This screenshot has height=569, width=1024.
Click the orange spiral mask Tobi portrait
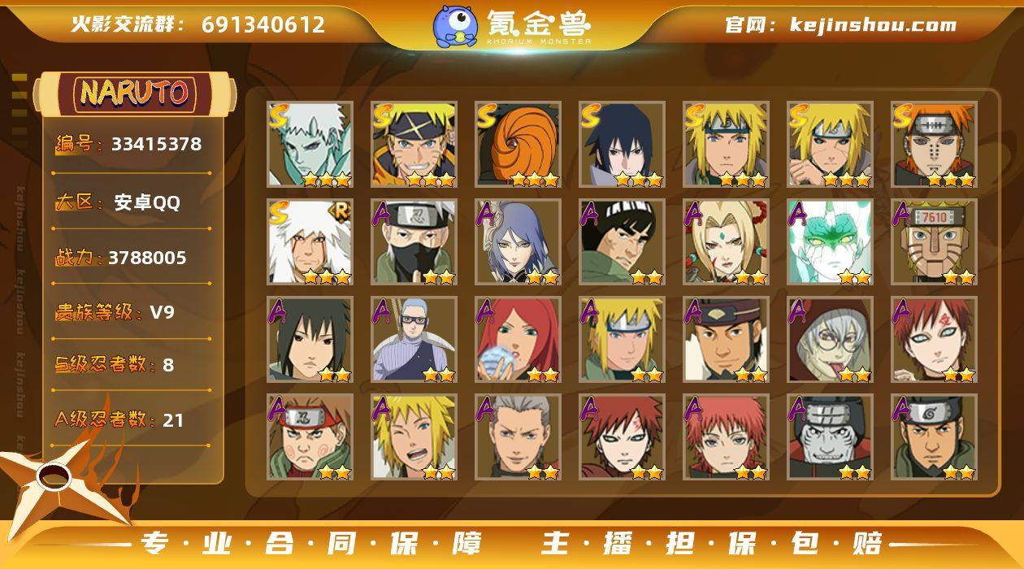point(518,144)
